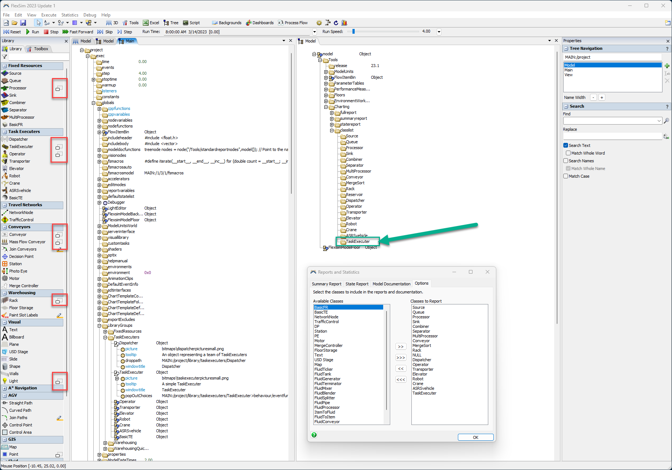This screenshot has height=470, width=672.
Task: Click the Processor icon in the Library
Action: pos(5,88)
